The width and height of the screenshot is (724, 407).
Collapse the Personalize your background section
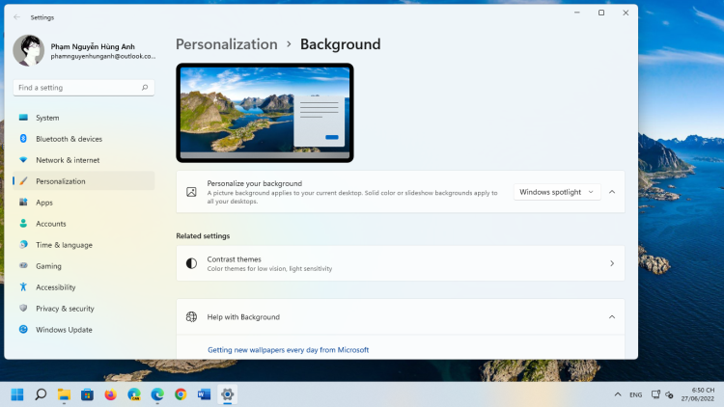coord(612,192)
